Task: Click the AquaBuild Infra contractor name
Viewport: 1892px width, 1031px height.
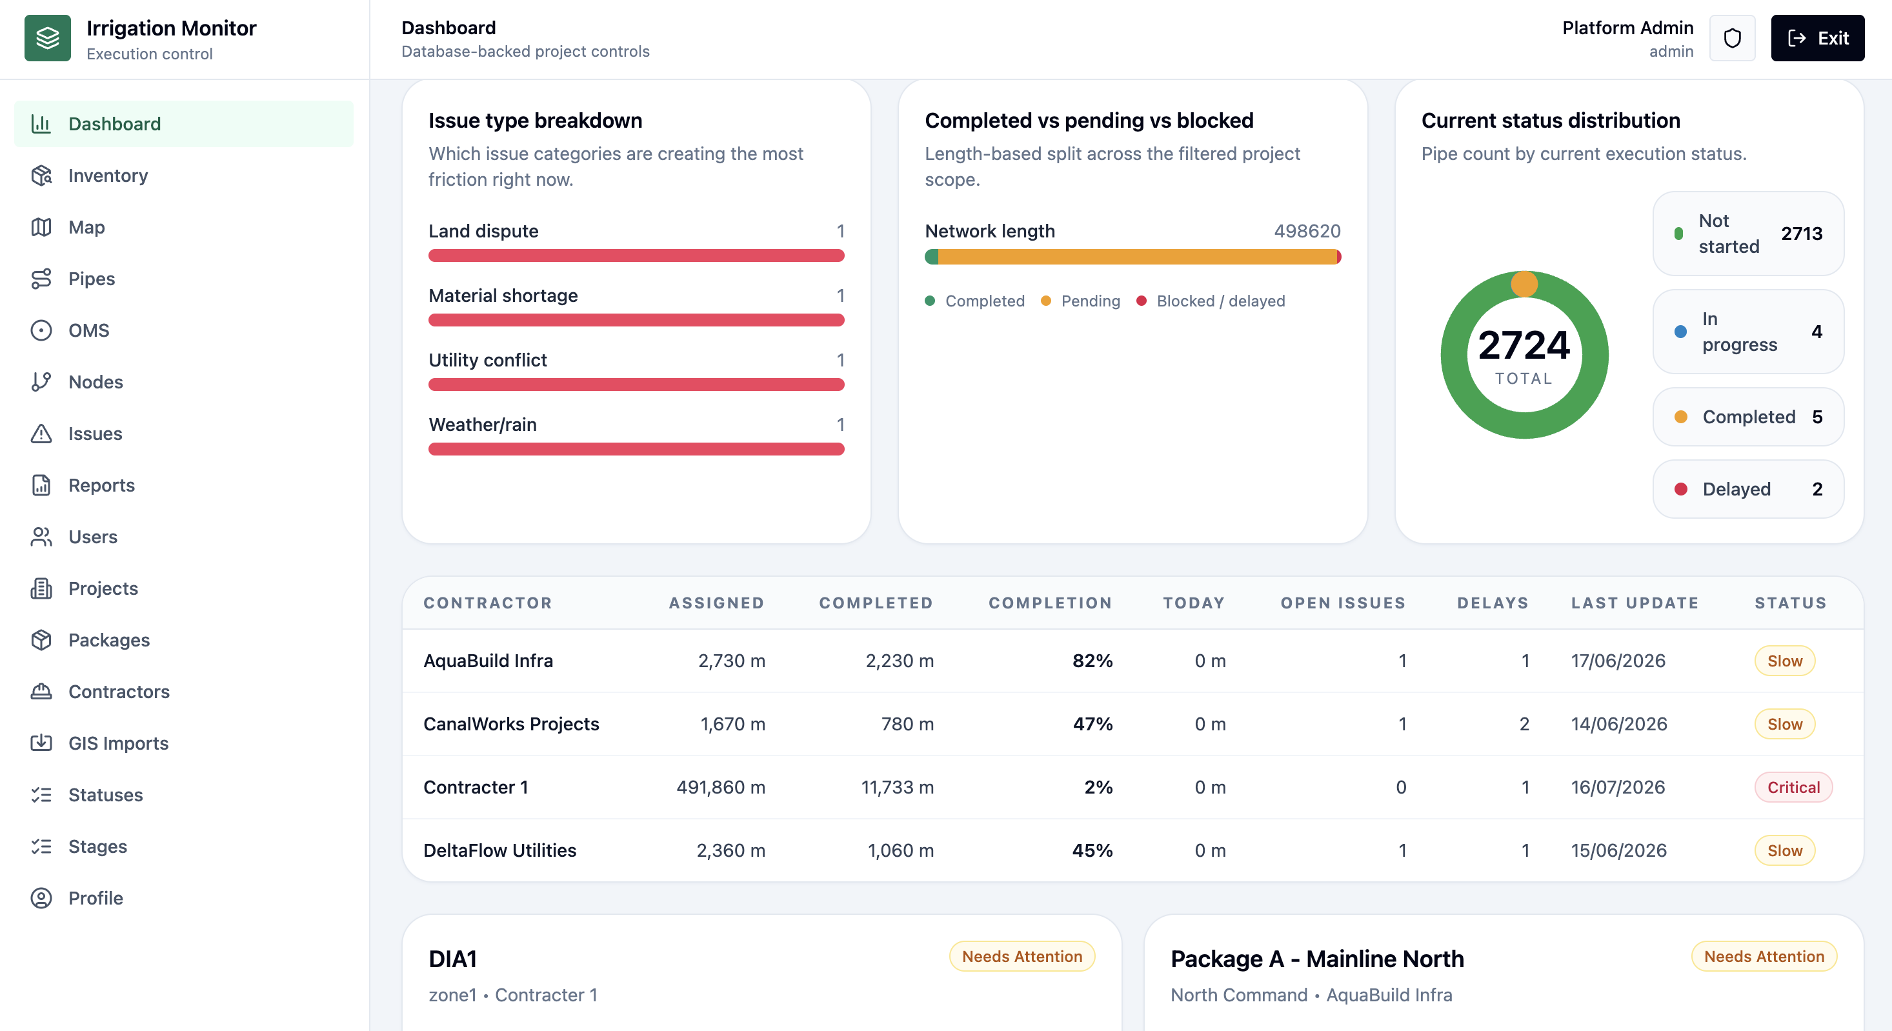Action: point(488,660)
